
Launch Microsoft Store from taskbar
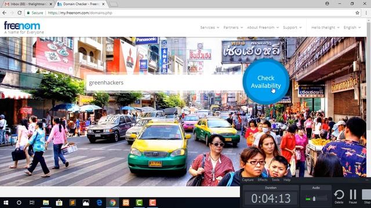[59, 203]
